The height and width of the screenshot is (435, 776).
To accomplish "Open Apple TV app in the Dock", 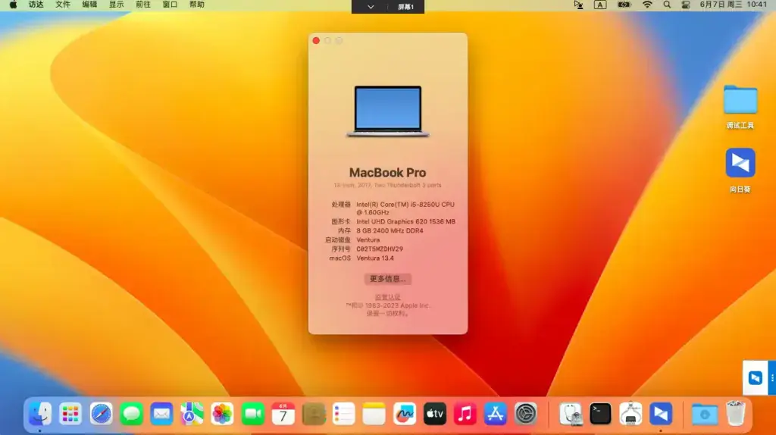I will click(x=434, y=414).
